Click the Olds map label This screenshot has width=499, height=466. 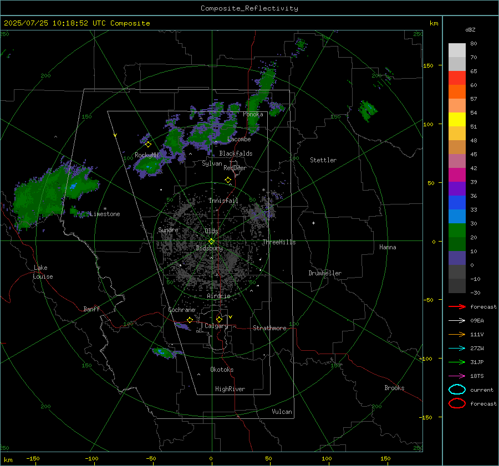[x=211, y=231]
